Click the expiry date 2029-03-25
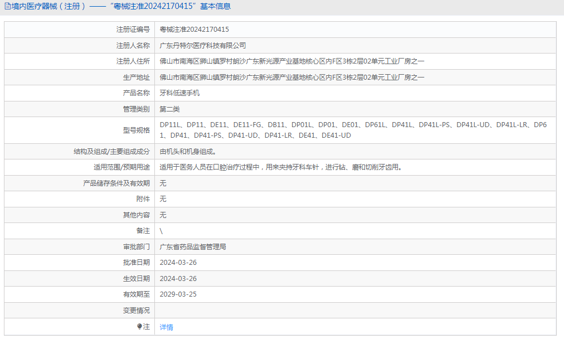Image resolution: width=564 pixels, height=339 pixels. (178, 294)
